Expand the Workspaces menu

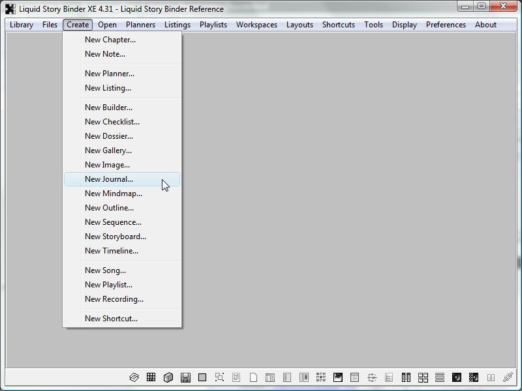256,25
